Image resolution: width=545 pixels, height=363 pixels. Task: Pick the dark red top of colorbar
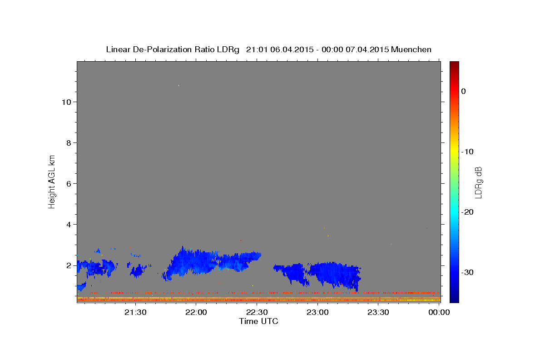[454, 64]
